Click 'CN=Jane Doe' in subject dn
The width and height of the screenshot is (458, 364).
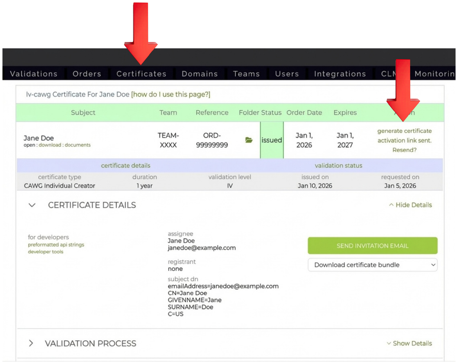[x=187, y=293]
